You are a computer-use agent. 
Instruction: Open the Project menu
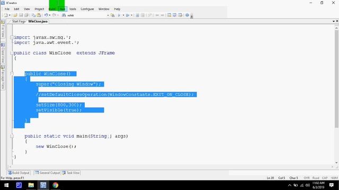click(x=39, y=9)
